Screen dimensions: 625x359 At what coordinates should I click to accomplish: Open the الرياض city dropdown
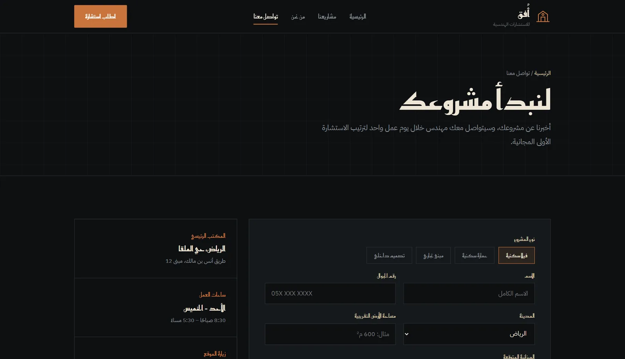469,334
